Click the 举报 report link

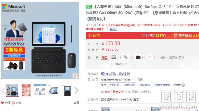(x=76, y=103)
